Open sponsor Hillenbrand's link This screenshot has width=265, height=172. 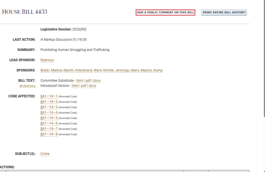pyautogui.click(x=83, y=71)
